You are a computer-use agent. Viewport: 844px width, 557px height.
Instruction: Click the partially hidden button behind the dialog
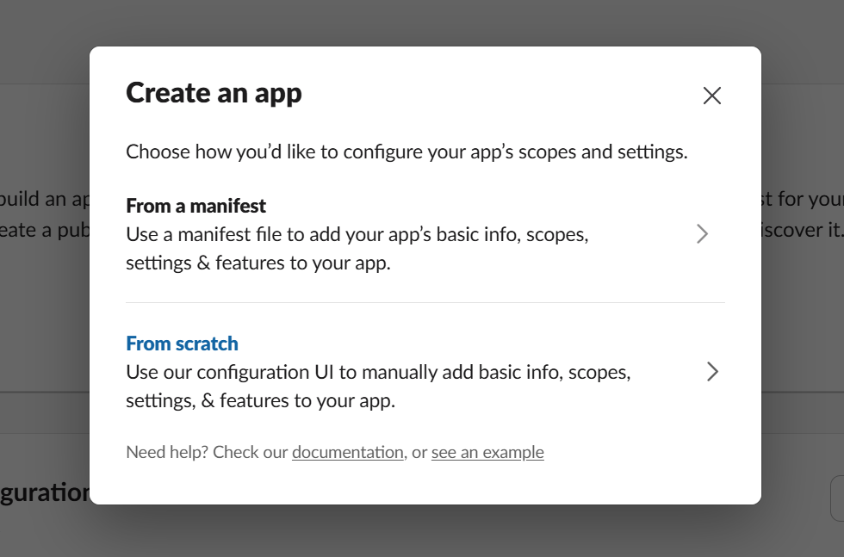coord(836,498)
